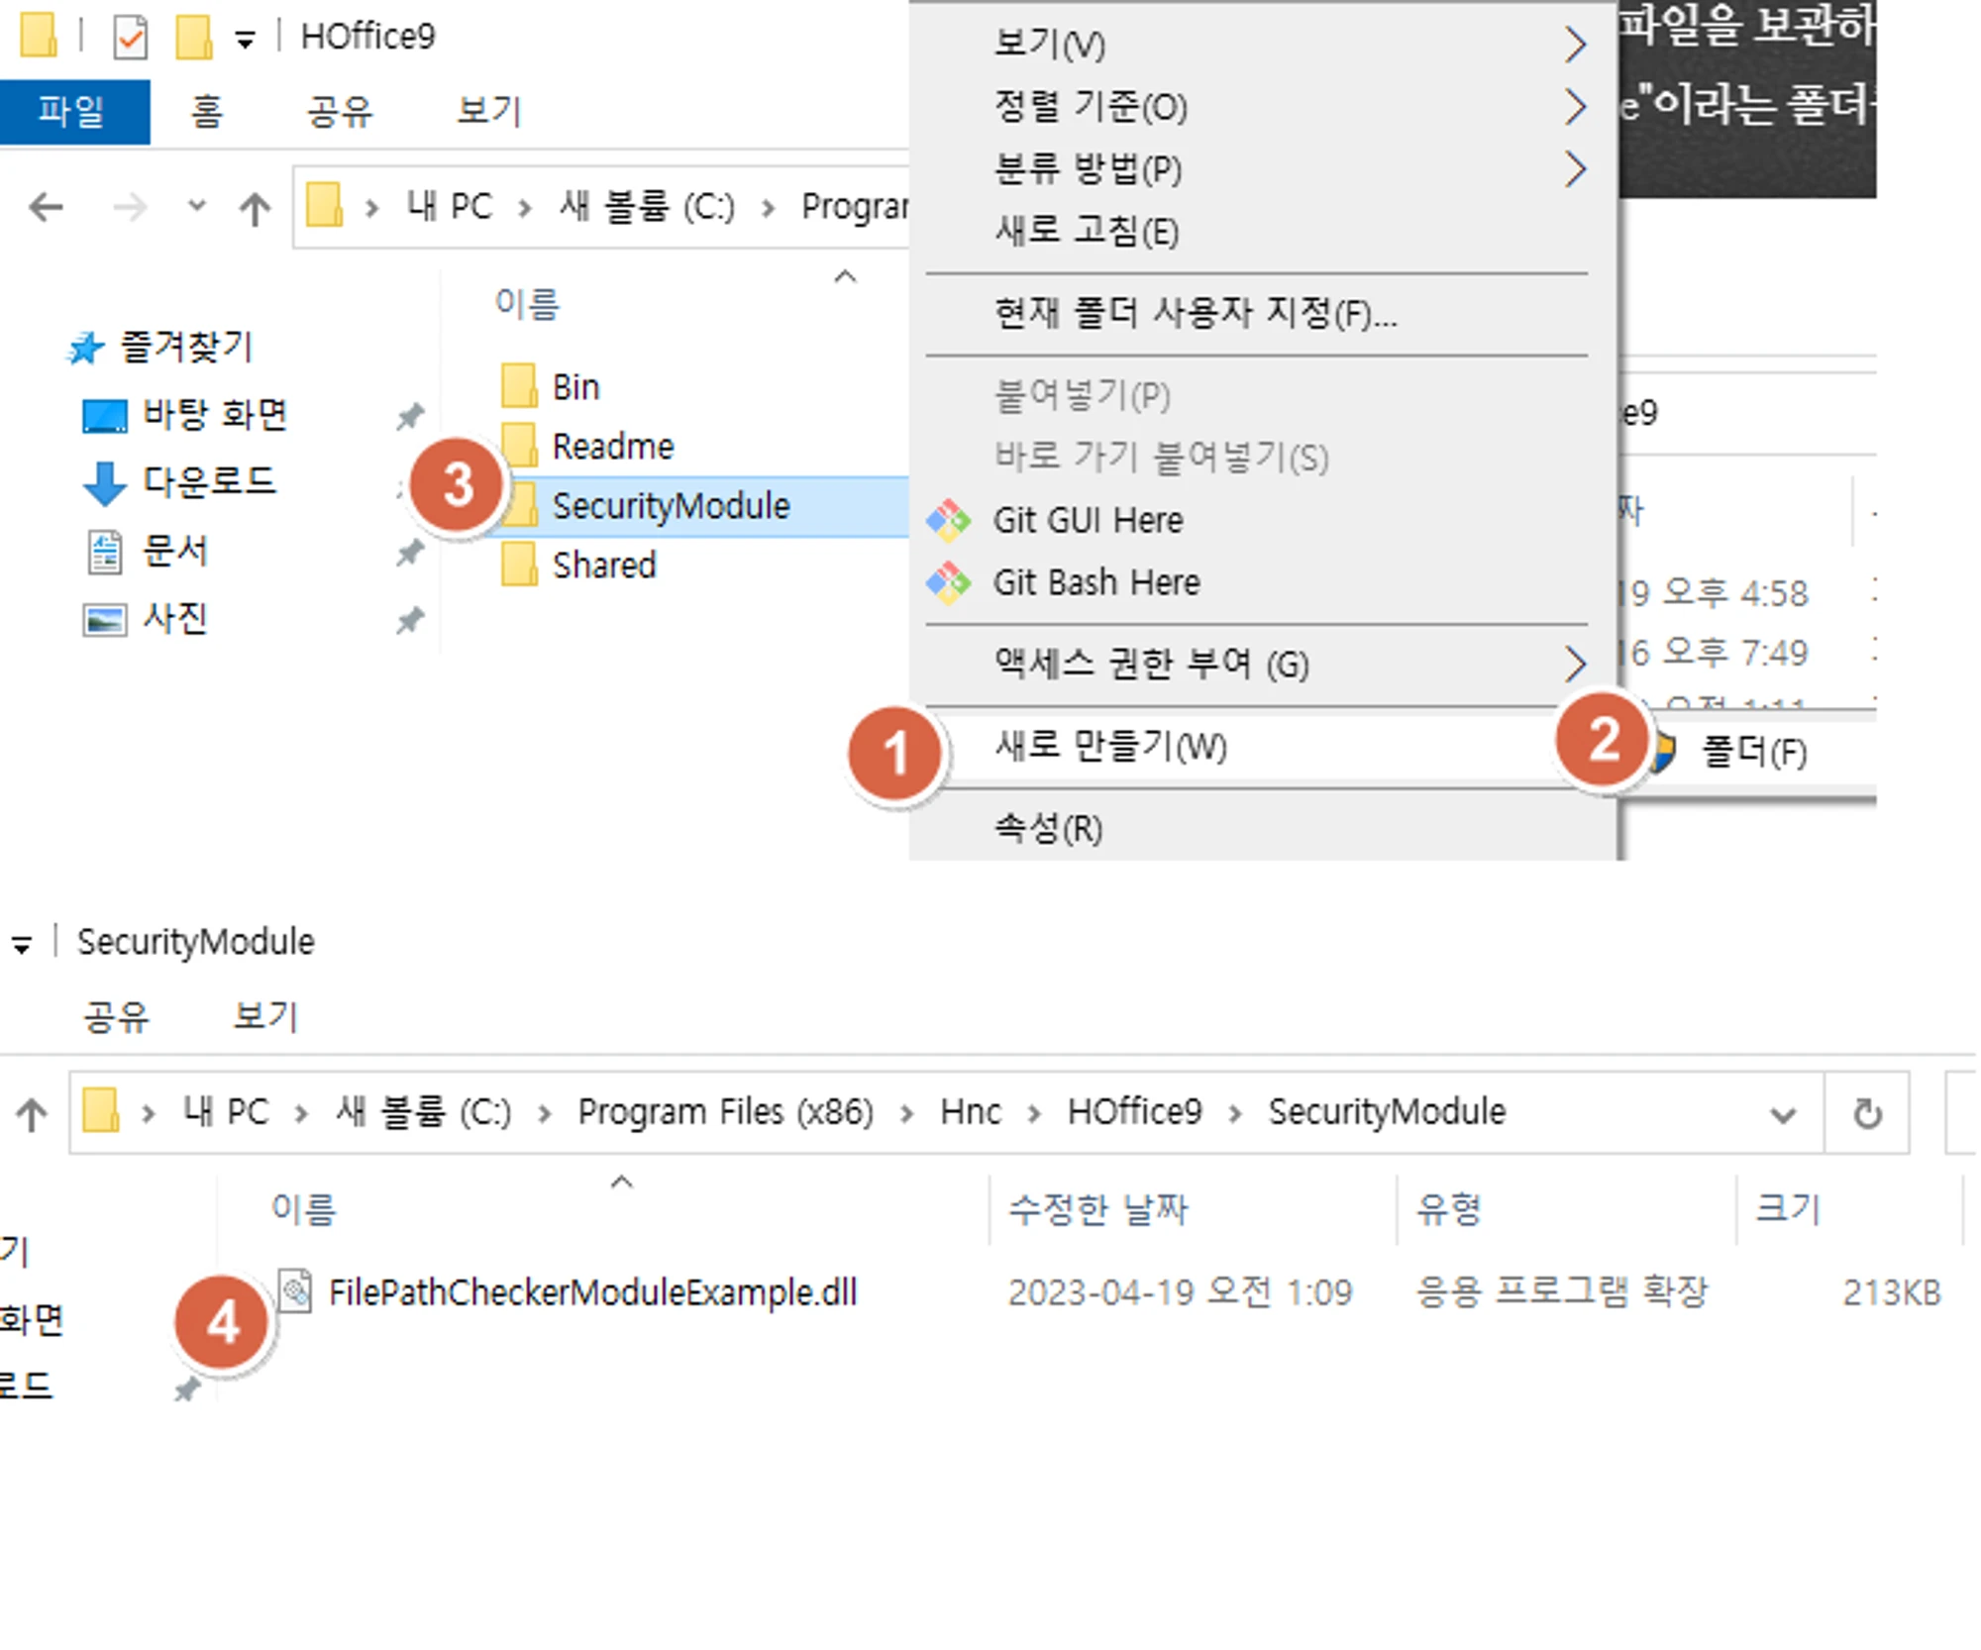Open the 정렬 기준(O) submenu
This screenshot has height=1650, width=1981.
click(1263, 106)
